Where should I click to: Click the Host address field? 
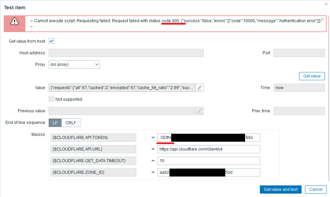coord(126,53)
